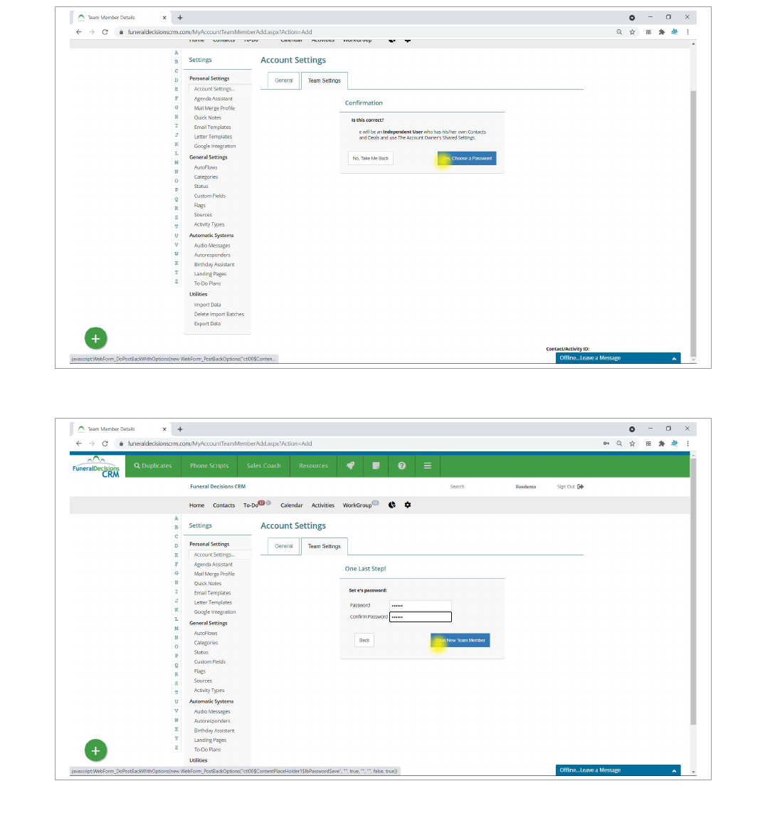Open the Calendar navigation item
Viewport: 765px width, 823px height.
[292, 505]
